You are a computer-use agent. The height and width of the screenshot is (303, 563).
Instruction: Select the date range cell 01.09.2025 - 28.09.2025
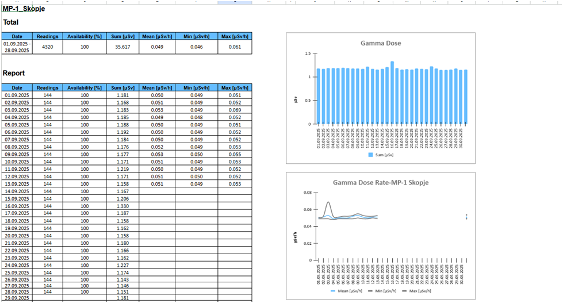coord(17,47)
